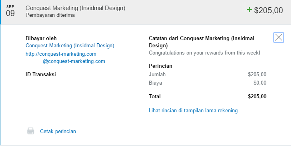
Task: Click the Congratulations note text
Action: tap(204, 53)
